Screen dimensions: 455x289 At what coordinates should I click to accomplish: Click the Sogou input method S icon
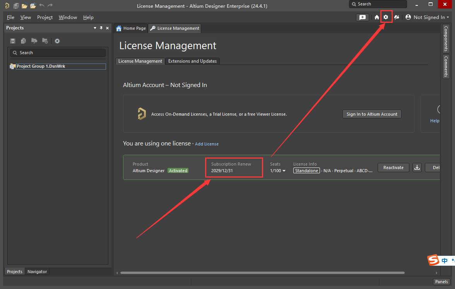pos(433,260)
